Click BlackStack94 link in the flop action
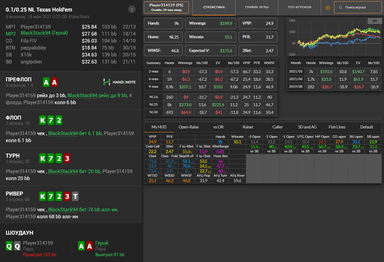The width and height of the screenshot is (384, 262). click(63, 133)
